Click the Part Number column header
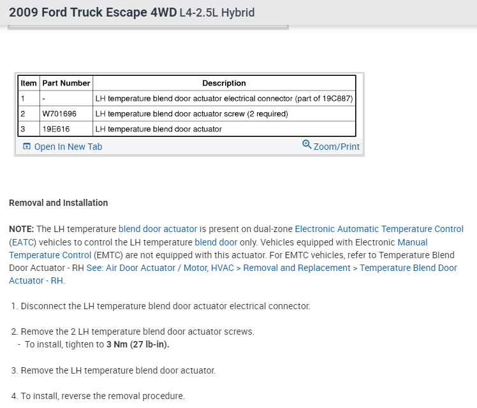The height and width of the screenshot is (408, 477). [x=66, y=84]
